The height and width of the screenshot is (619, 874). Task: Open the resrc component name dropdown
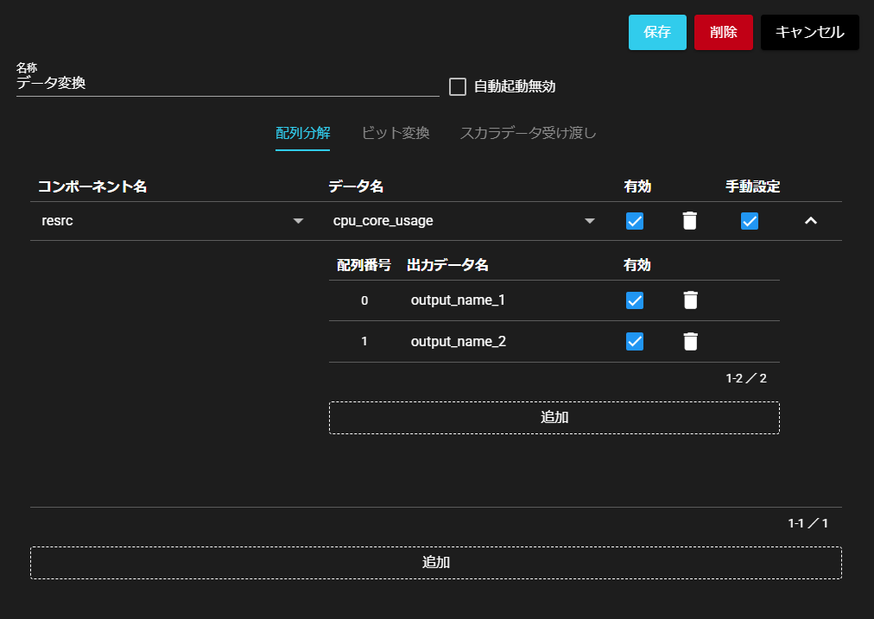pos(298,221)
